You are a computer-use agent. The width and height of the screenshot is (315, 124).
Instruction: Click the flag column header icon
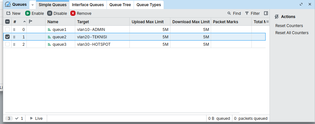(x=31, y=22)
